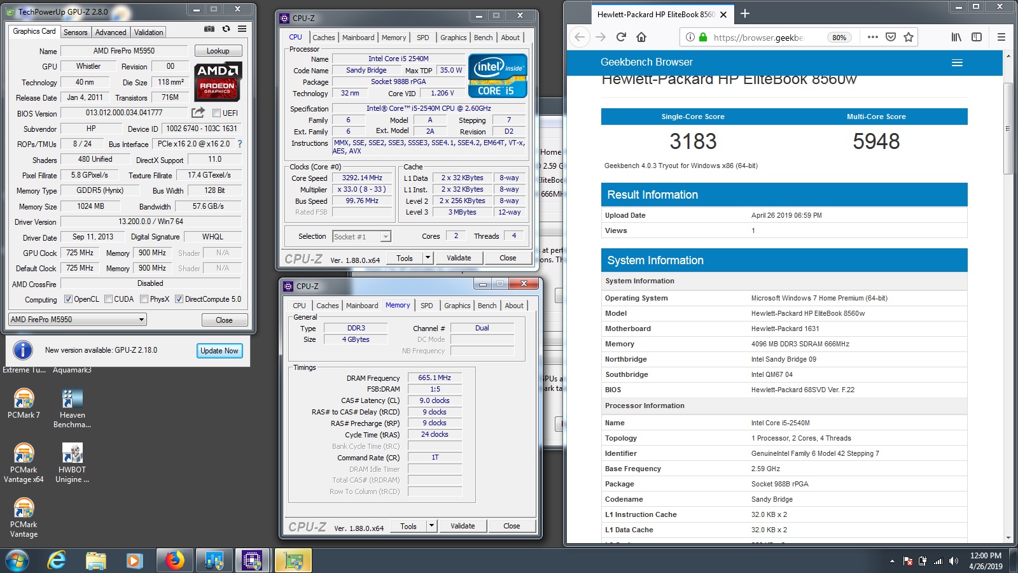Bookmark this page with star icon
1018x573 pixels.
(x=909, y=37)
